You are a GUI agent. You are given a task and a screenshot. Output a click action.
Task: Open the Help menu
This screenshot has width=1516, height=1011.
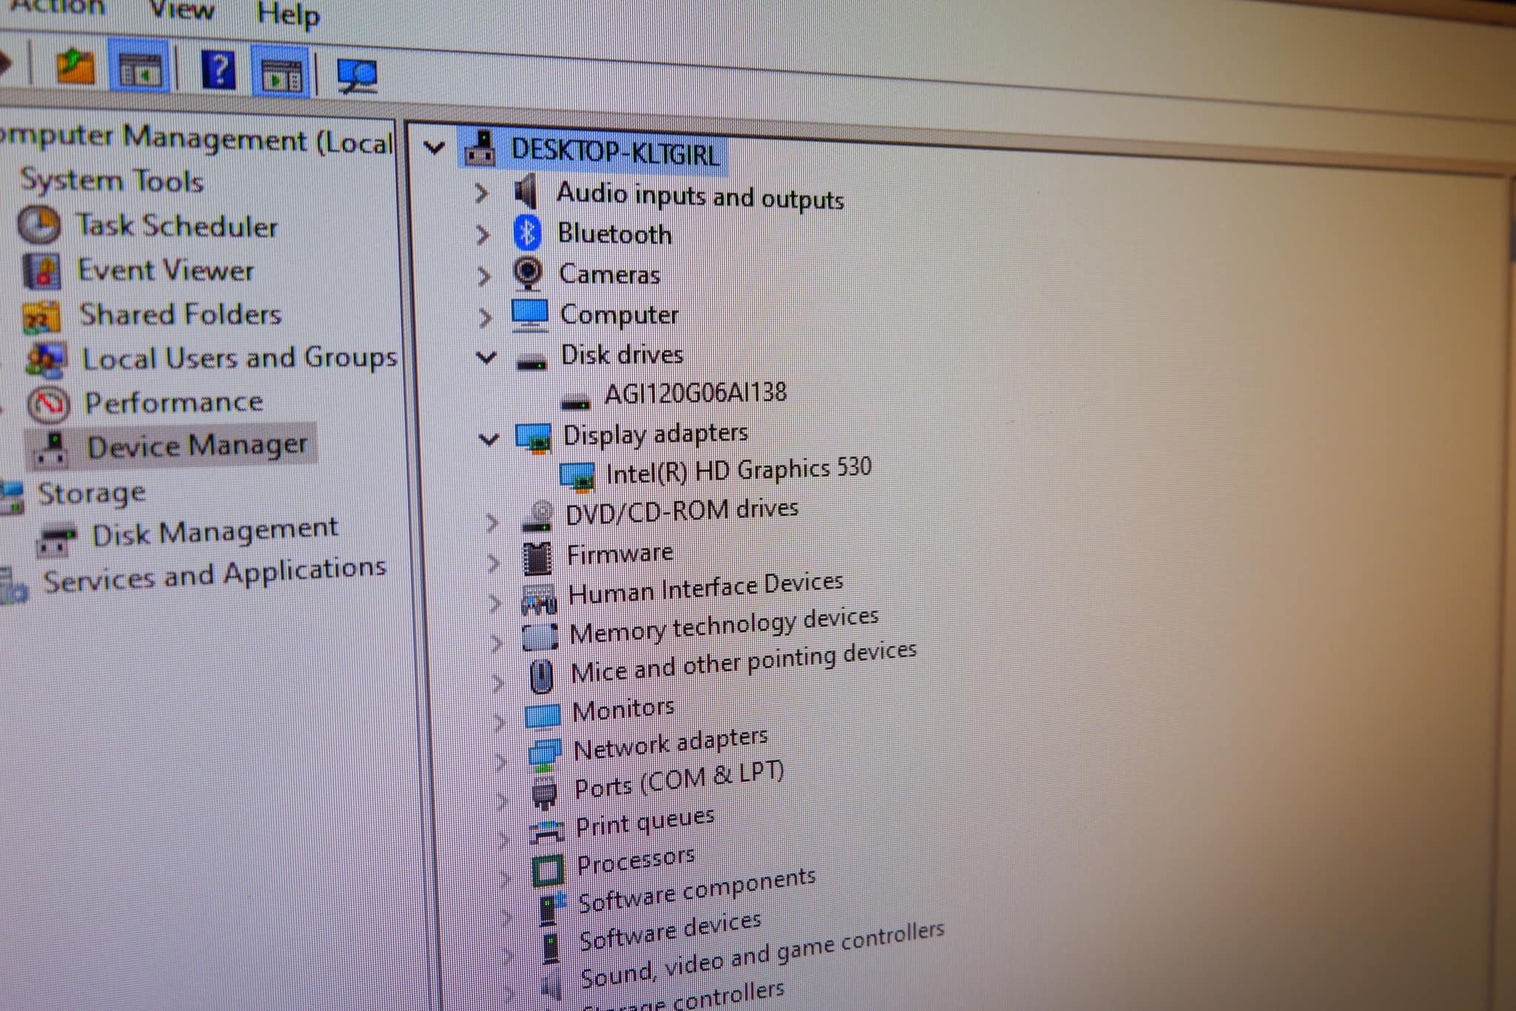288,13
